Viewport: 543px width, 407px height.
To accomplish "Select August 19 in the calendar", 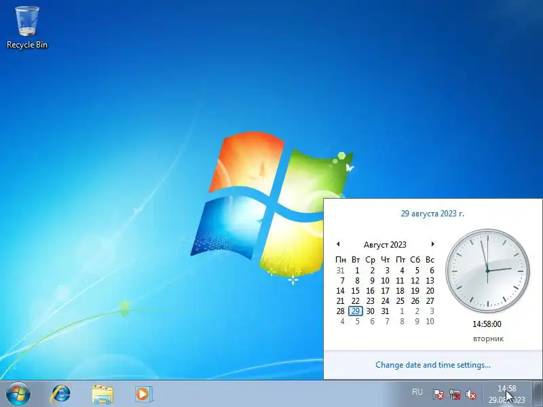I will pos(415,291).
